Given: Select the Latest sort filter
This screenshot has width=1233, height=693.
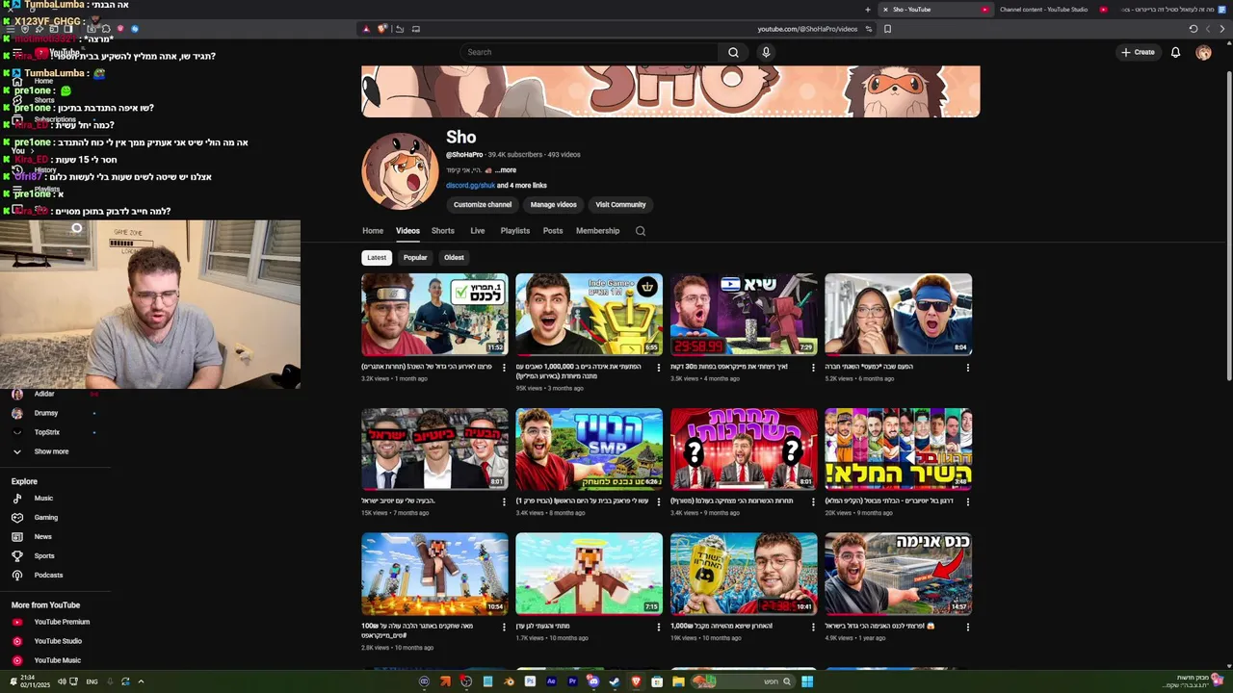Looking at the screenshot, I should tap(377, 258).
